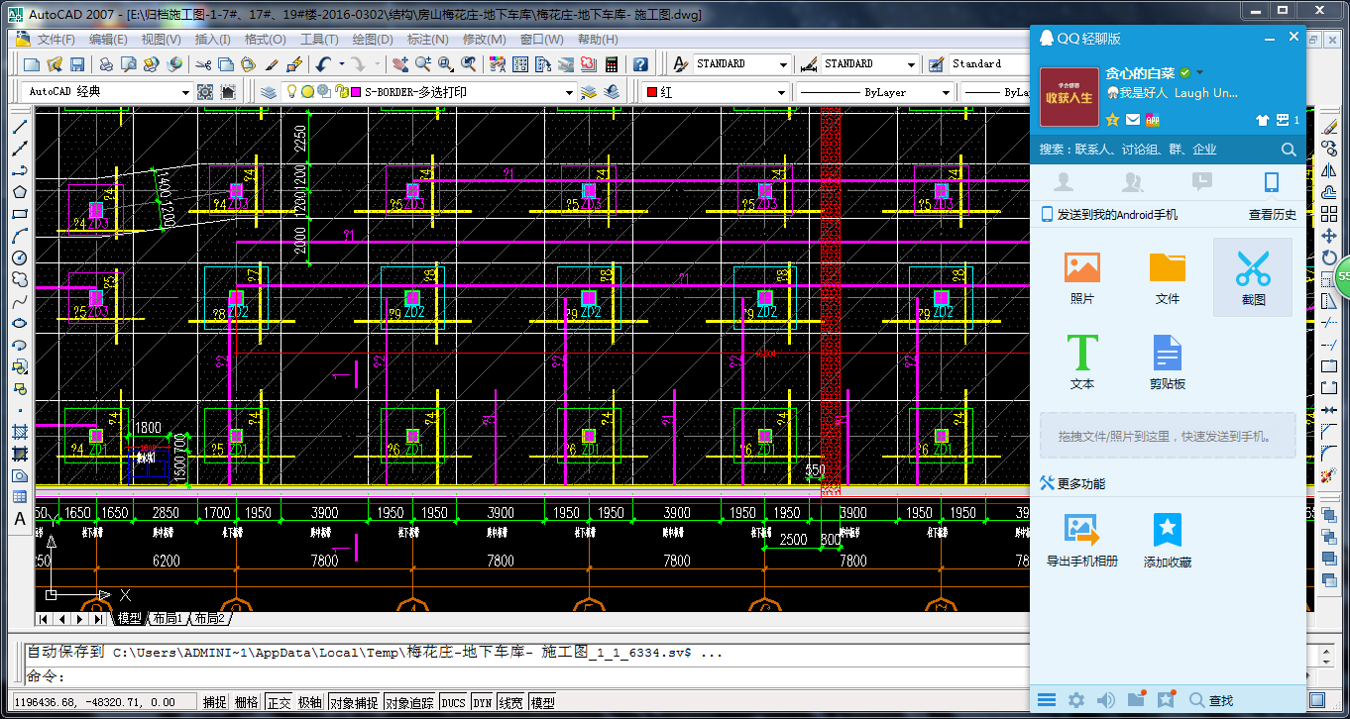Viewport: 1350px width, 719px height.
Task: Select the Revision Cloud tool
Action: coord(19,279)
